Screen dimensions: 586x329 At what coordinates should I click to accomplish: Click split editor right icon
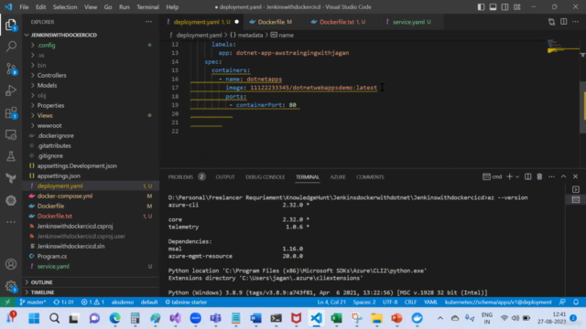click(564, 22)
